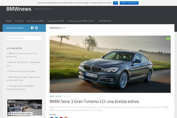Open the comments bubble on featured image
The width and height of the screenshot is (177, 118).
tap(168, 39)
